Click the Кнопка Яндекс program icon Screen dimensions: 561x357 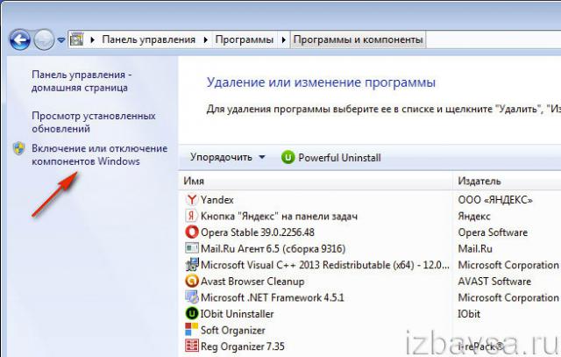(x=192, y=216)
